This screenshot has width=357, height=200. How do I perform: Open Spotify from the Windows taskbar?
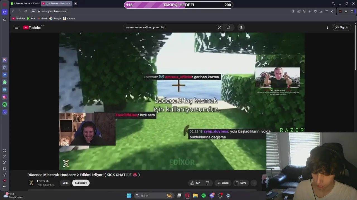204,196
